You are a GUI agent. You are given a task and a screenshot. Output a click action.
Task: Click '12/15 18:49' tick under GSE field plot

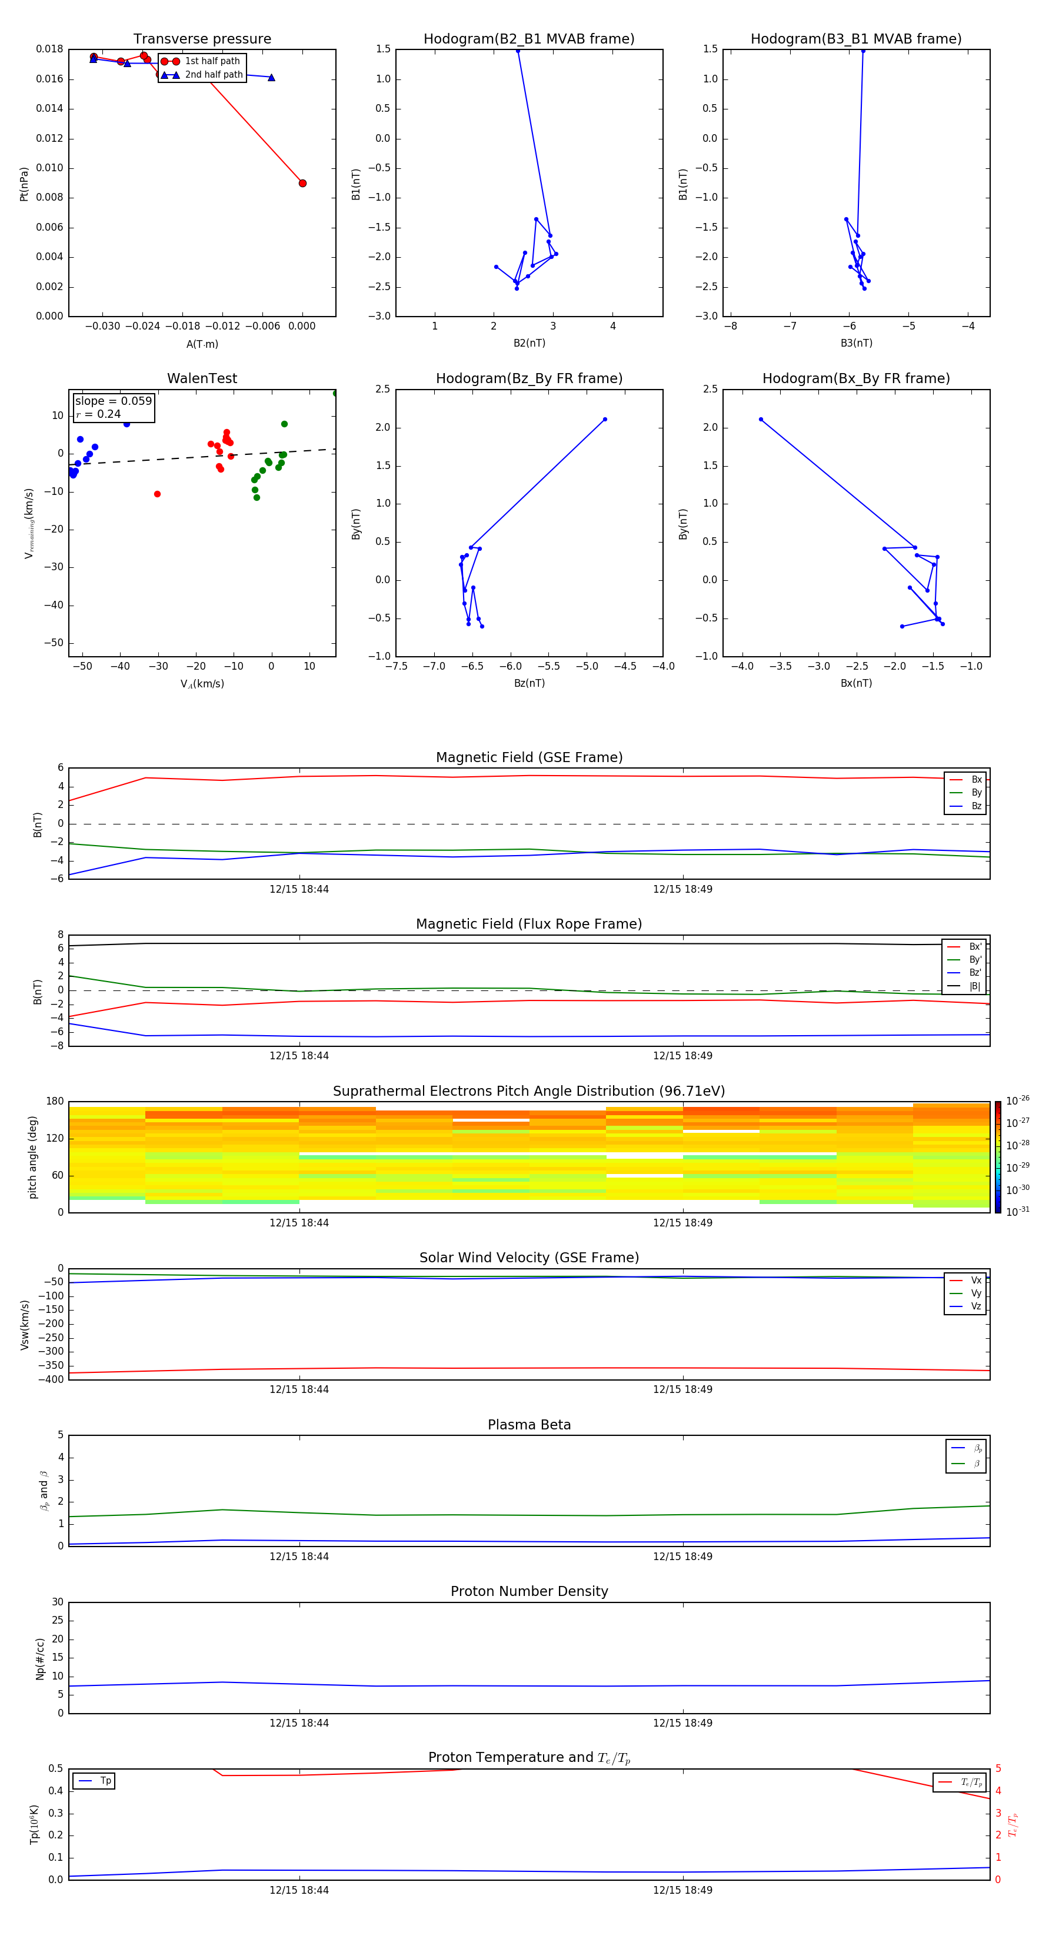click(x=683, y=890)
